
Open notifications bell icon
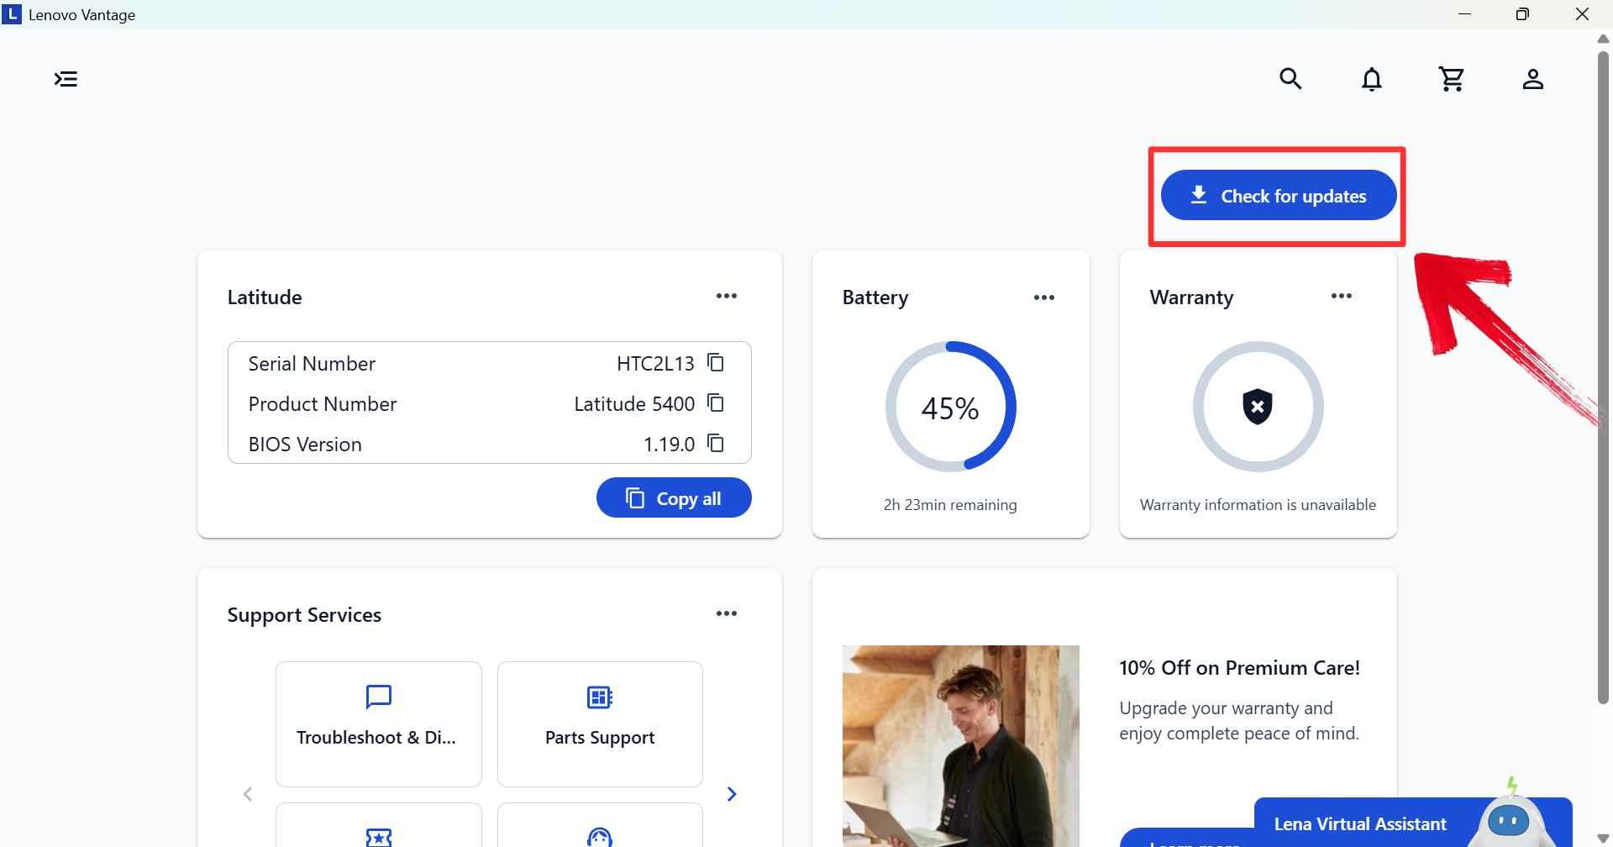click(x=1371, y=79)
